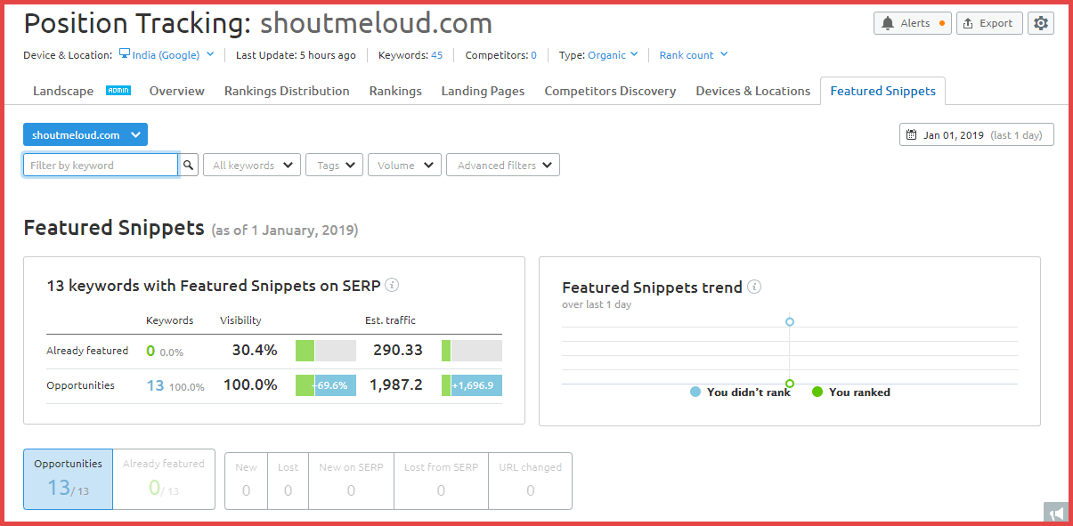Toggle the New filter box
Screen dimensions: 1073x526
(246, 481)
